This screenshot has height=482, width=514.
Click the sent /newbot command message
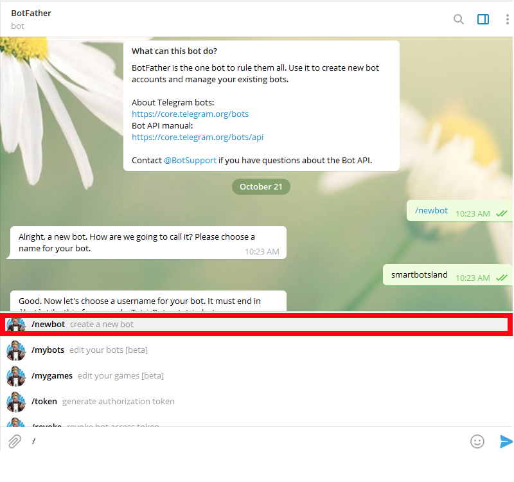(431, 211)
